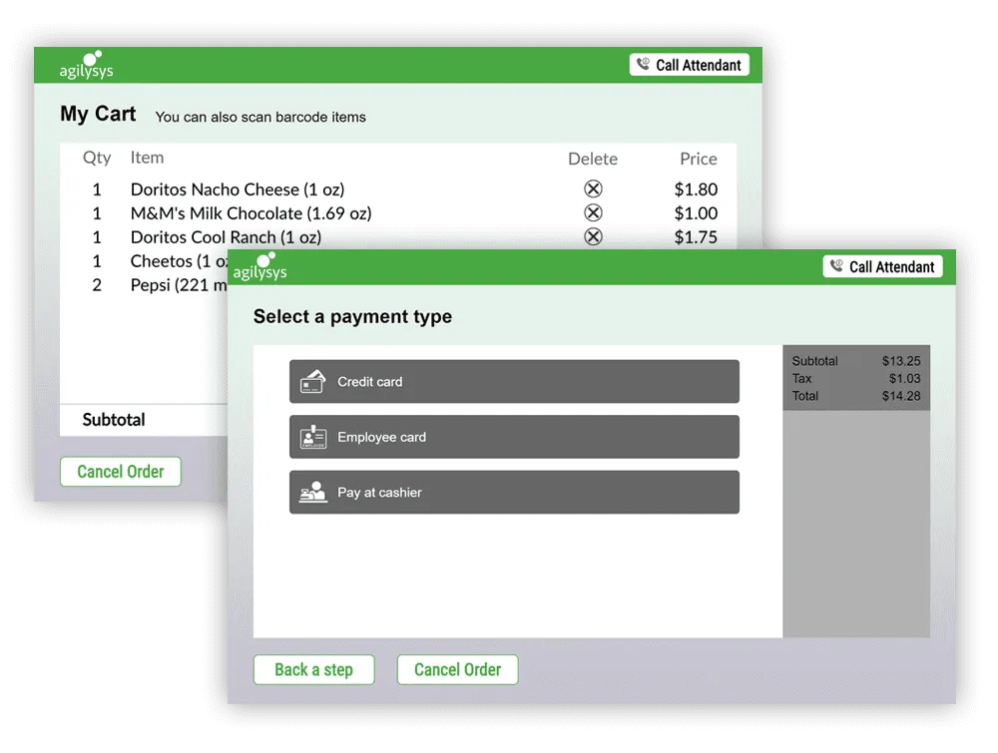Cancel Order on the payment type screen
998x753 pixels.
457,670
